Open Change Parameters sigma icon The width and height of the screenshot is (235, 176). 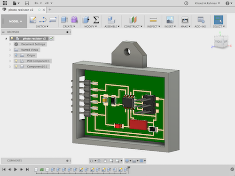tap(96, 20)
